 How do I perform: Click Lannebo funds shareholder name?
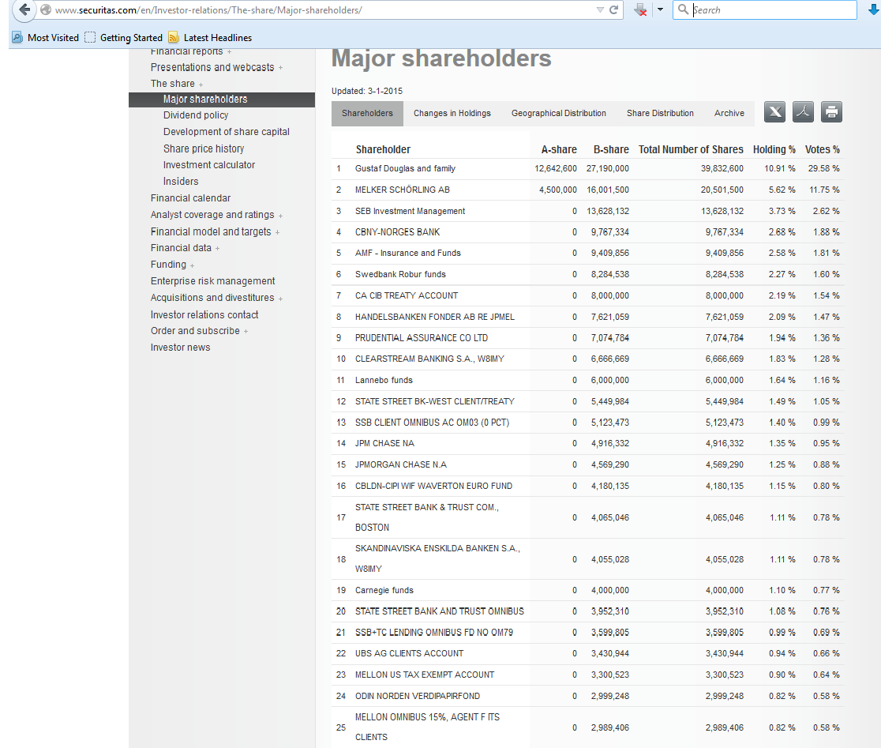tap(384, 381)
